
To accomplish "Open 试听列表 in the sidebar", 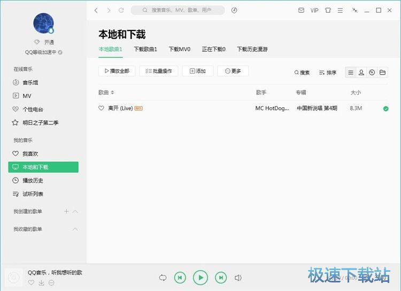I will (33, 194).
